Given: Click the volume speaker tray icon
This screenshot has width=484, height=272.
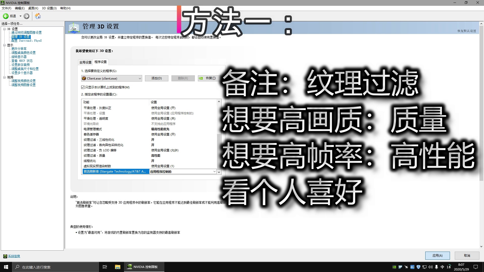Looking at the screenshot, I should click(x=430, y=267).
